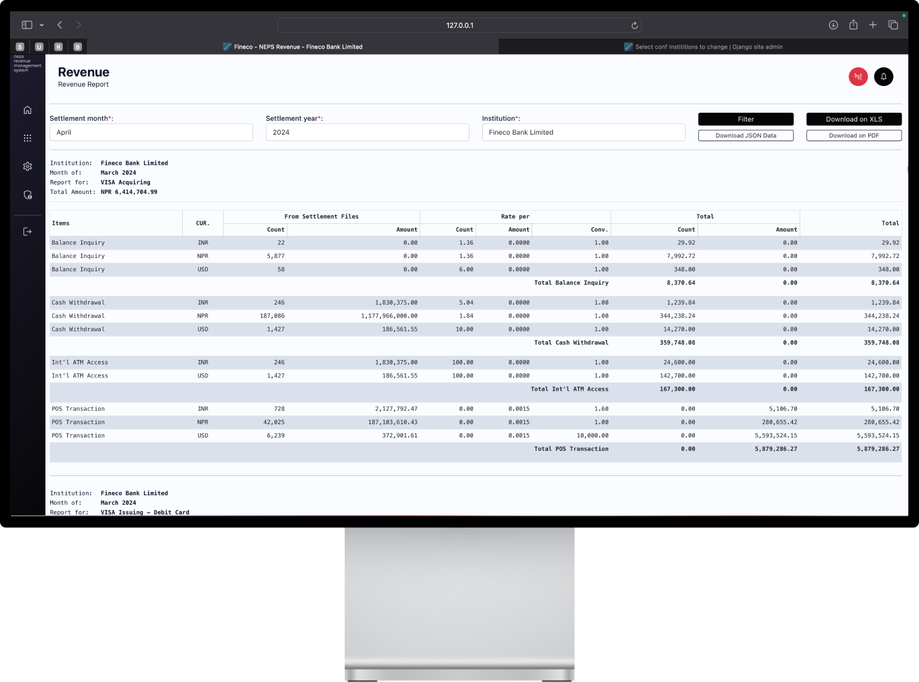The height and width of the screenshot is (682, 919).
Task: Open the Settlement year dropdown
Action: point(367,132)
